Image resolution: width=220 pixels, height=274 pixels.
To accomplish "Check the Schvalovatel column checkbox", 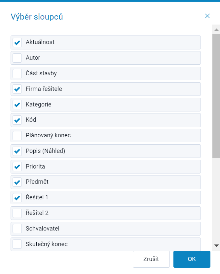I will (x=17, y=229).
